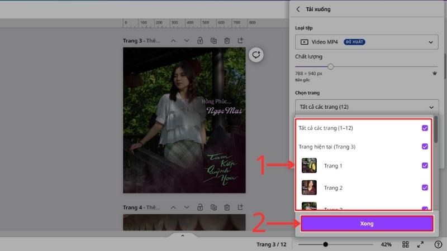This screenshot has width=447, height=251.
Task: Click the Trang 3 / 12 page indicator
Action: (x=271, y=244)
